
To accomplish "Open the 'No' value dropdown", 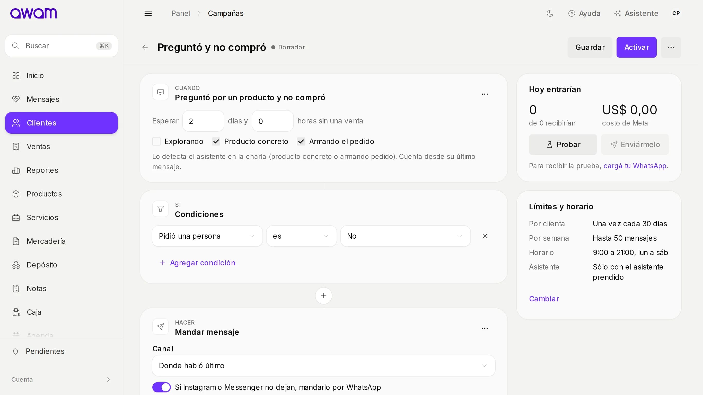I will coord(406,236).
